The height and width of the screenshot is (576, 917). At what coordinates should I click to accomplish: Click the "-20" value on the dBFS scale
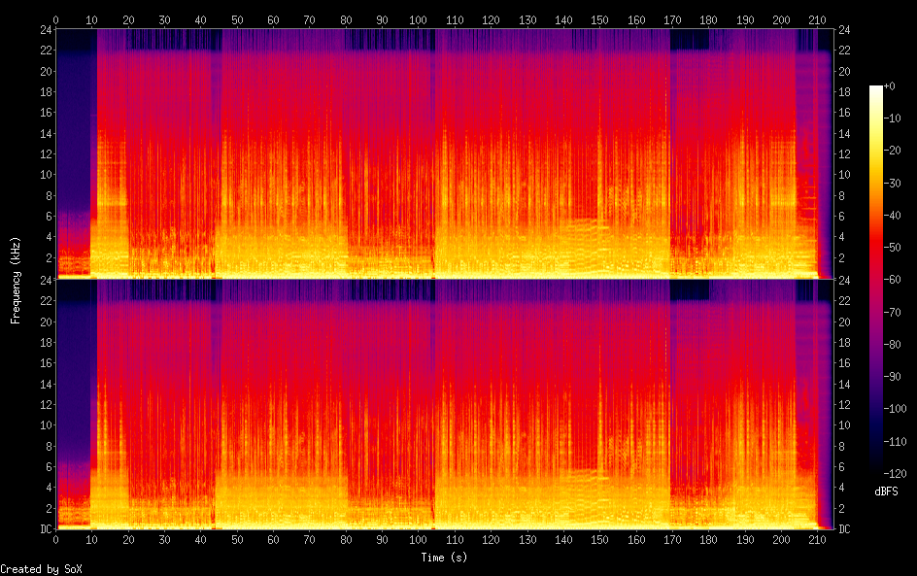pos(893,151)
